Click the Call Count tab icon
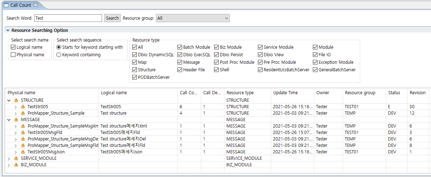 tap(6, 5)
